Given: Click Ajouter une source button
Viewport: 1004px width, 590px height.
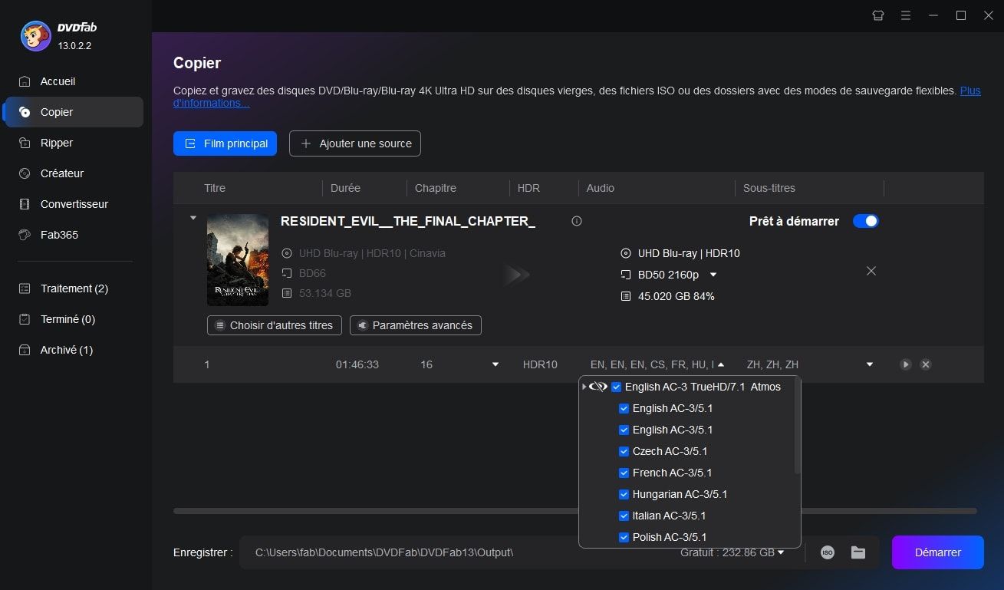Looking at the screenshot, I should tap(355, 143).
